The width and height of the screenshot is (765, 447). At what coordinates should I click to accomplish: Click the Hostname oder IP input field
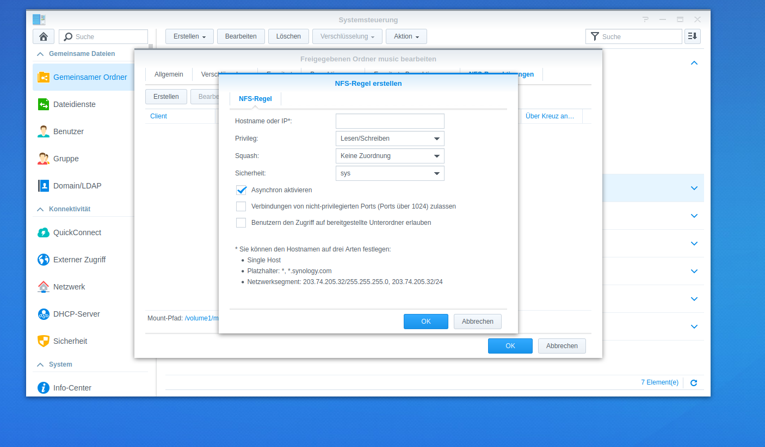(x=390, y=121)
